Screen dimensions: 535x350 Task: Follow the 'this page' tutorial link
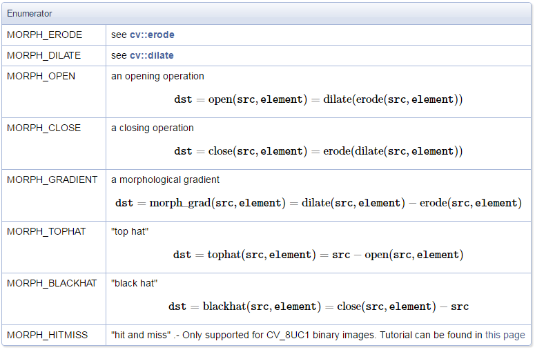pyautogui.click(x=505, y=335)
